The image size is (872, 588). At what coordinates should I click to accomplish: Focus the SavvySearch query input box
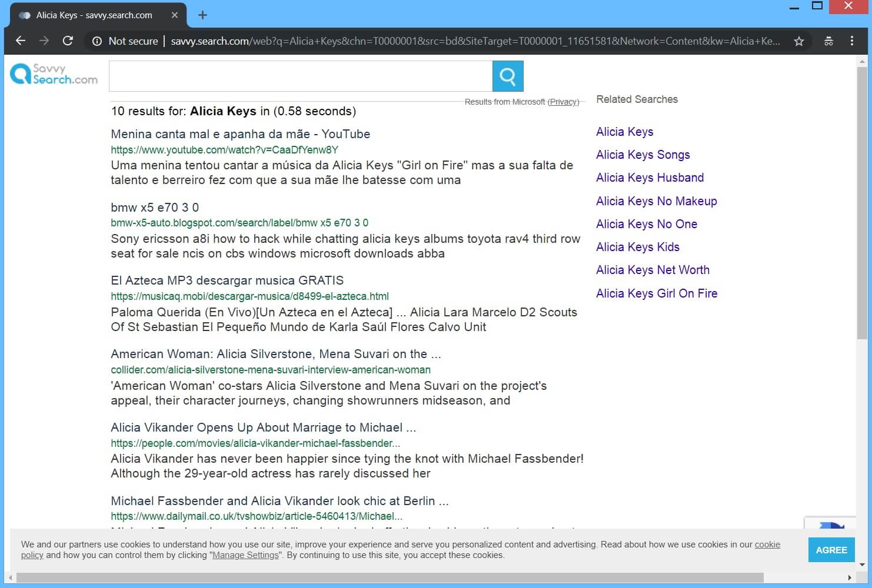tap(301, 76)
